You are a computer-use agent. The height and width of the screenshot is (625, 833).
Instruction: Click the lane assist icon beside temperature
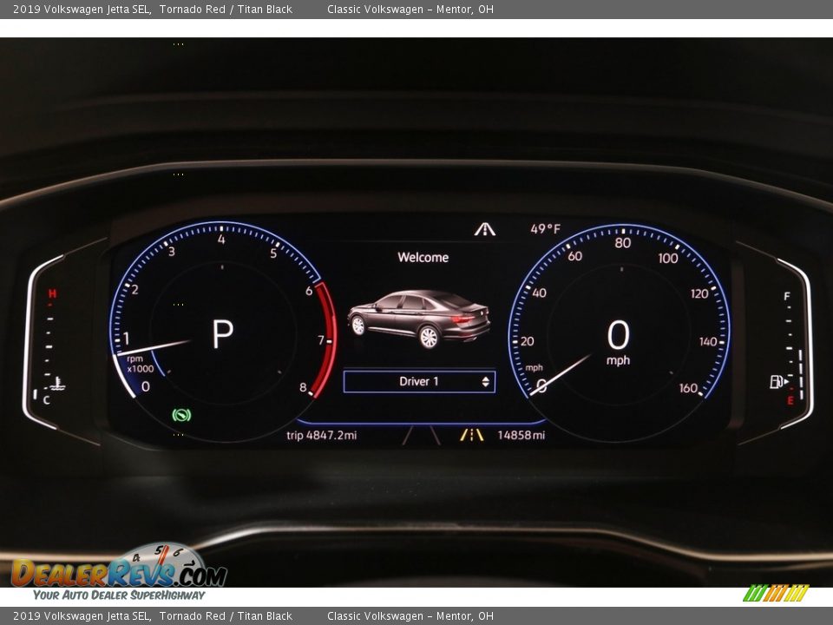tap(485, 229)
